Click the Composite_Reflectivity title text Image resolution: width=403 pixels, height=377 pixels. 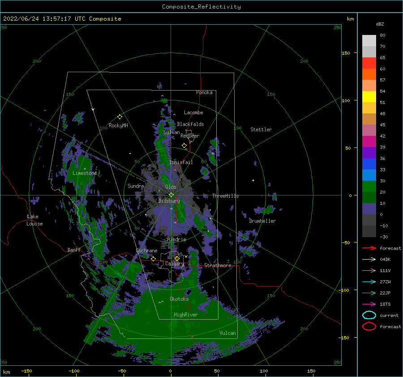pyautogui.click(x=201, y=7)
